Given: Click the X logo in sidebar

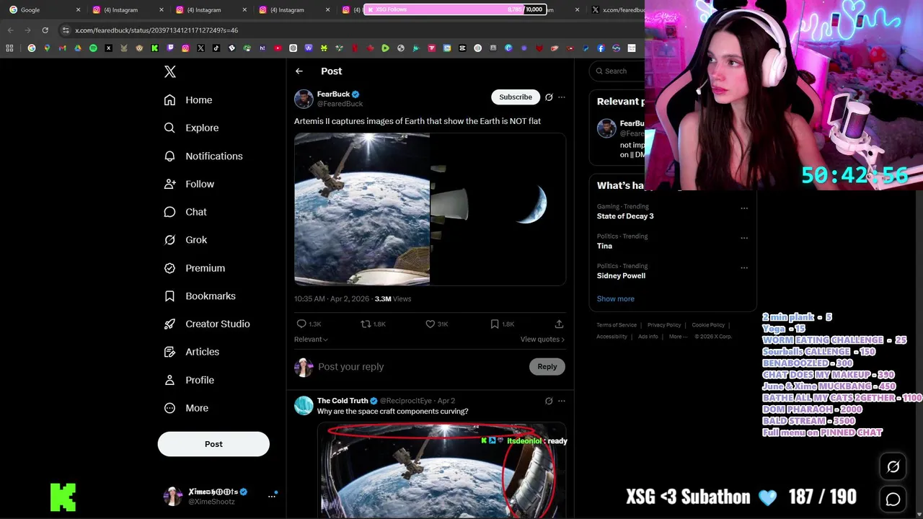Looking at the screenshot, I should click(x=170, y=71).
